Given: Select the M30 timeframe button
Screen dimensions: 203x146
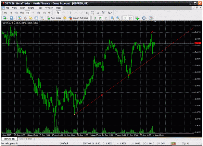Looking at the screenshot, I should click(x=22, y=13).
